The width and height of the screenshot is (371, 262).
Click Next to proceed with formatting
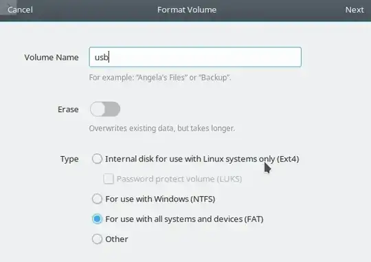pos(355,10)
